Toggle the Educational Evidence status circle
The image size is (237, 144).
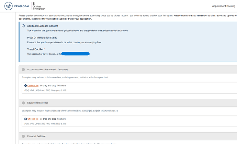(x=23, y=103)
